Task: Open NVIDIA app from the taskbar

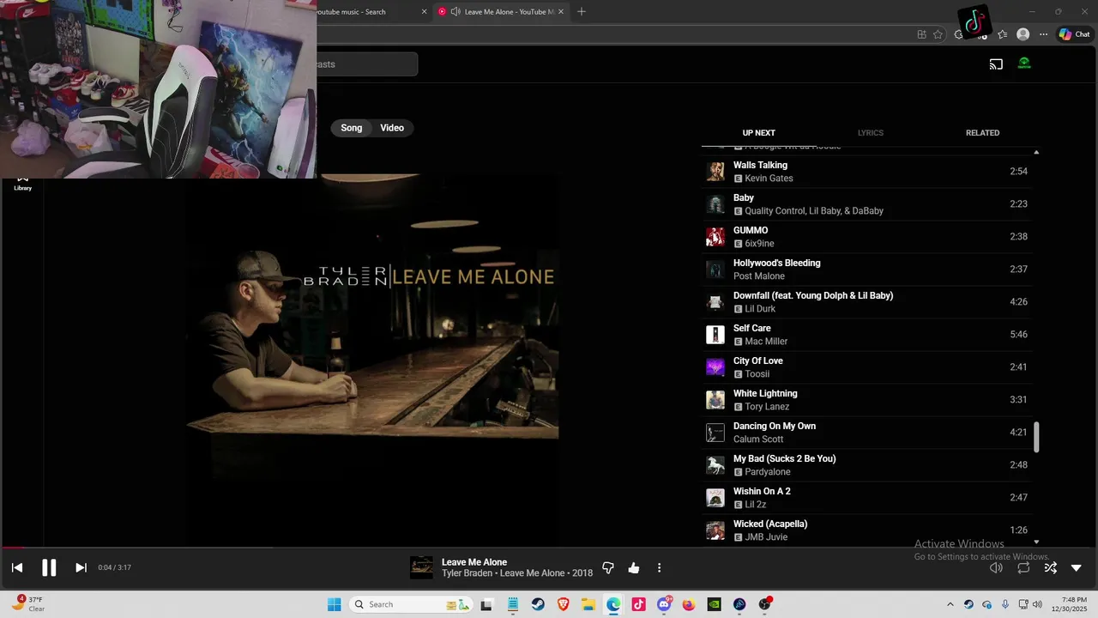Action: pyautogui.click(x=714, y=604)
